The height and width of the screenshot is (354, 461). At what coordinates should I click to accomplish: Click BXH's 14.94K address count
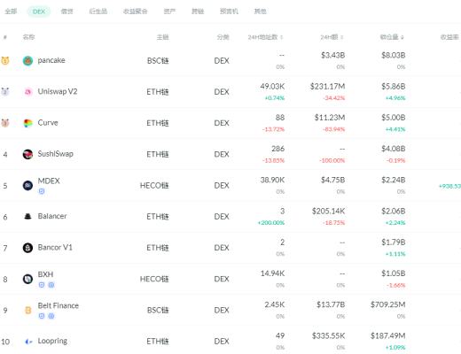(272, 273)
